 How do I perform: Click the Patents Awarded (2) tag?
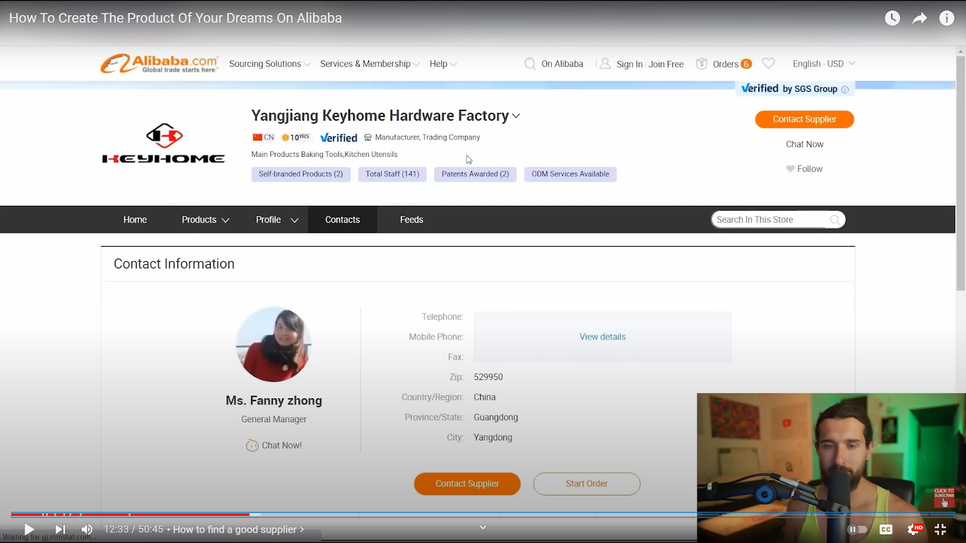pos(475,174)
